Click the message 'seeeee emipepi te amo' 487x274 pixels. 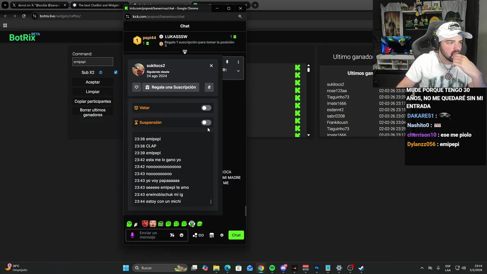coord(167,188)
